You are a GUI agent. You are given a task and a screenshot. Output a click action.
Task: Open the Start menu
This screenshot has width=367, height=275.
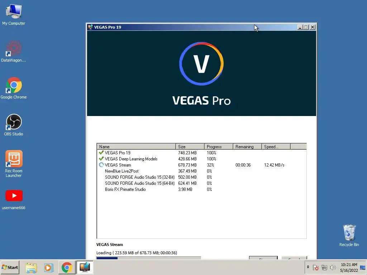tap(10, 267)
